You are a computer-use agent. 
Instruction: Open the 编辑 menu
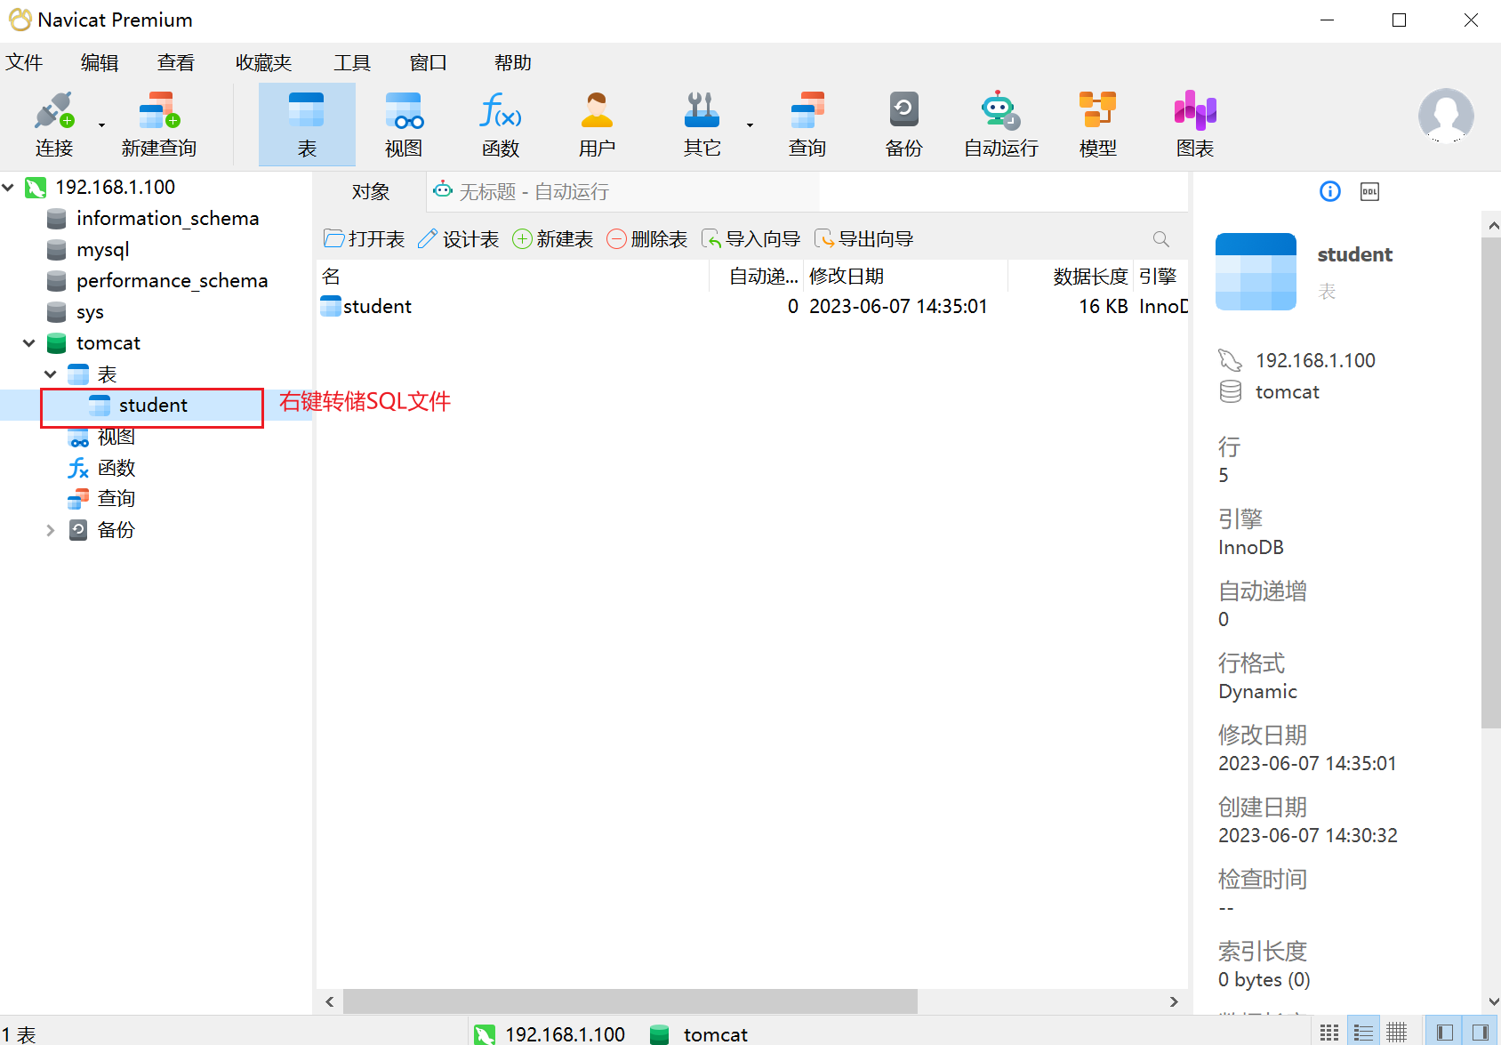point(100,62)
